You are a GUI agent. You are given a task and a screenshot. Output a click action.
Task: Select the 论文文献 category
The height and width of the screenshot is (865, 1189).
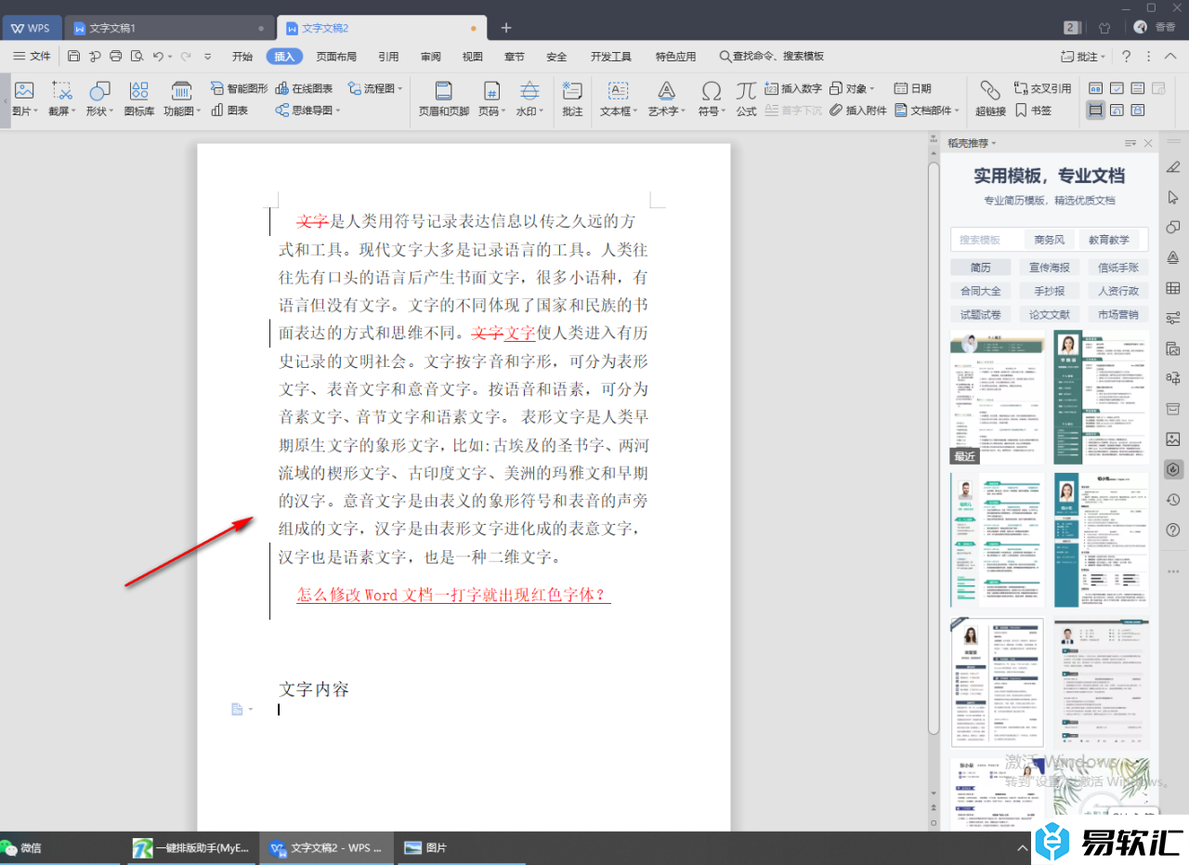(1050, 315)
